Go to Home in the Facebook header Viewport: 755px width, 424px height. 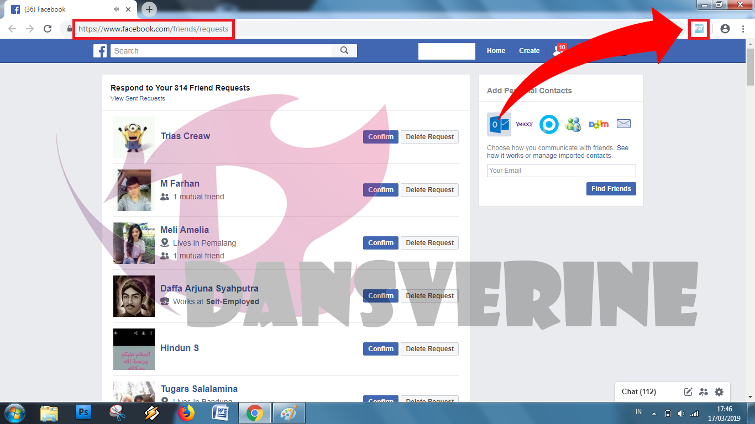coord(496,51)
